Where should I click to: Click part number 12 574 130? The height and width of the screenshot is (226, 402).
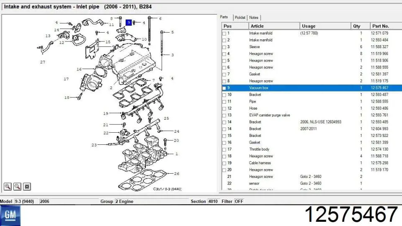point(379,149)
